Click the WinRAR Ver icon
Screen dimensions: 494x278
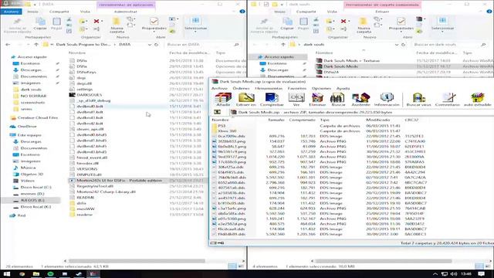pos(296,100)
